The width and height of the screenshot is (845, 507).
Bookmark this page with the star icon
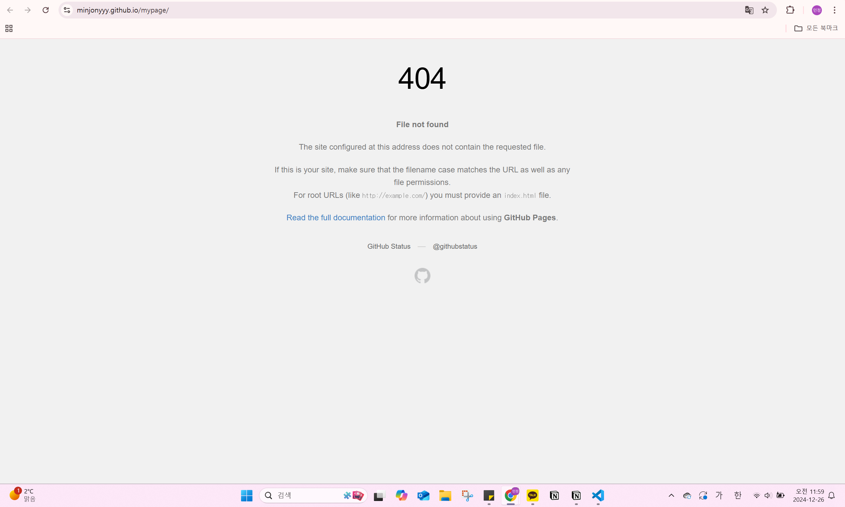765,10
